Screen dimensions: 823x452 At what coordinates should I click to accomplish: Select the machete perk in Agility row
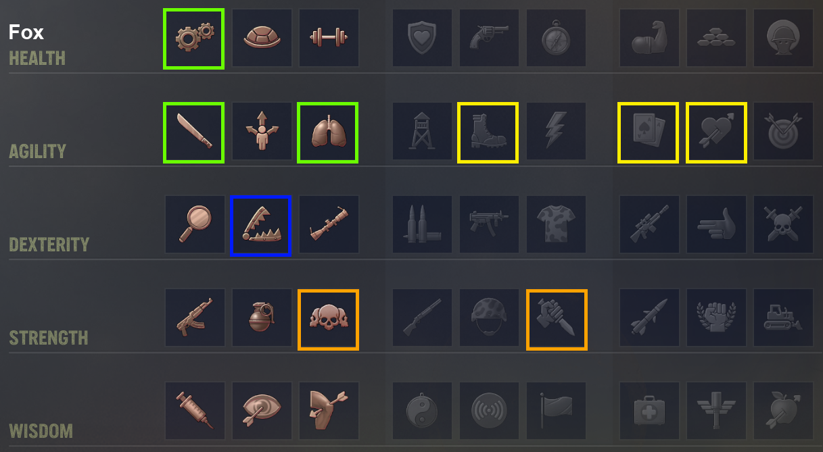[x=193, y=132]
